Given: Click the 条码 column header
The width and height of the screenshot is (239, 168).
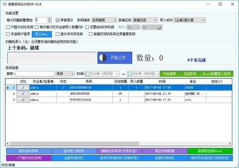Looking at the screenshot, I should click(89, 81).
